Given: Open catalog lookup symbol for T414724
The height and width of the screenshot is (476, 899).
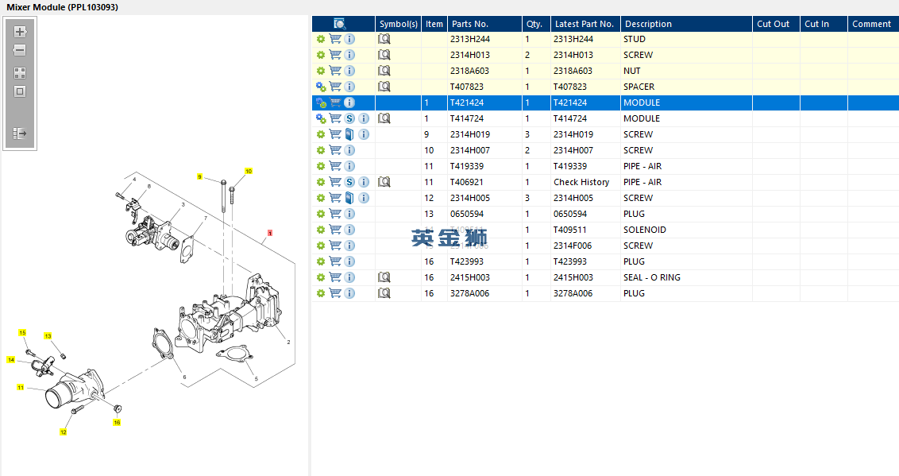Looking at the screenshot, I should tap(384, 118).
